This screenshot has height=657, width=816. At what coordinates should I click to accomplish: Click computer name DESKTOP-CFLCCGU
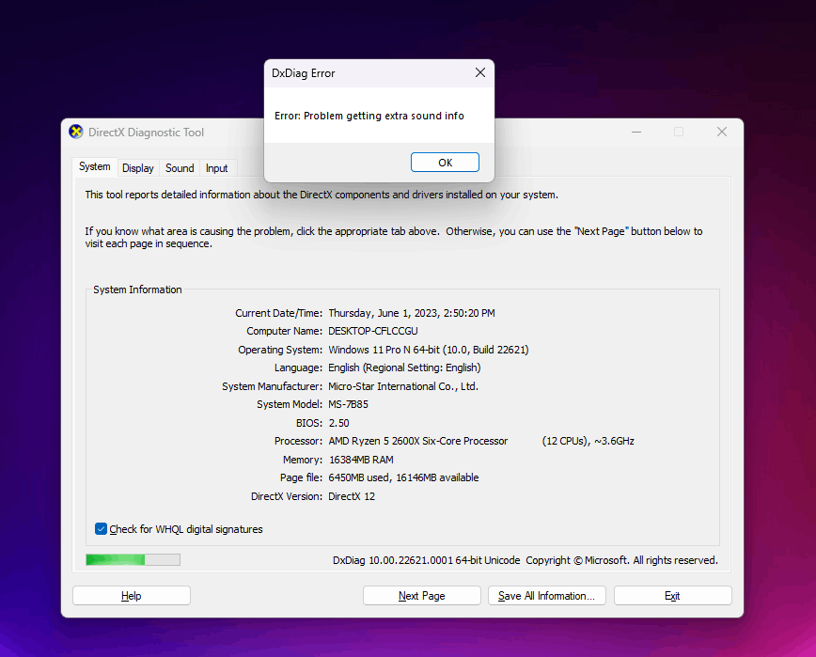click(372, 331)
